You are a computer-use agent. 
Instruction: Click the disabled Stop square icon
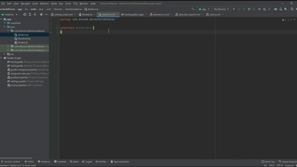click(x=269, y=9)
